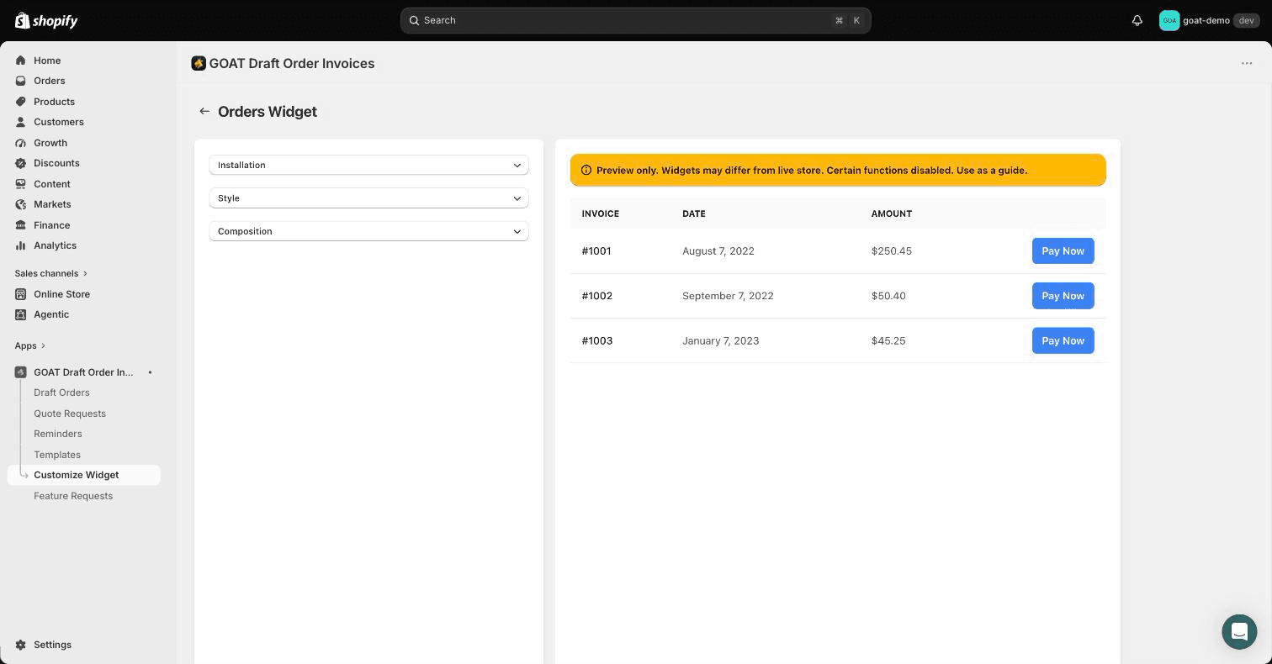Click the date January 7, 2023
The width and height of the screenshot is (1272, 664).
(x=721, y=340)
